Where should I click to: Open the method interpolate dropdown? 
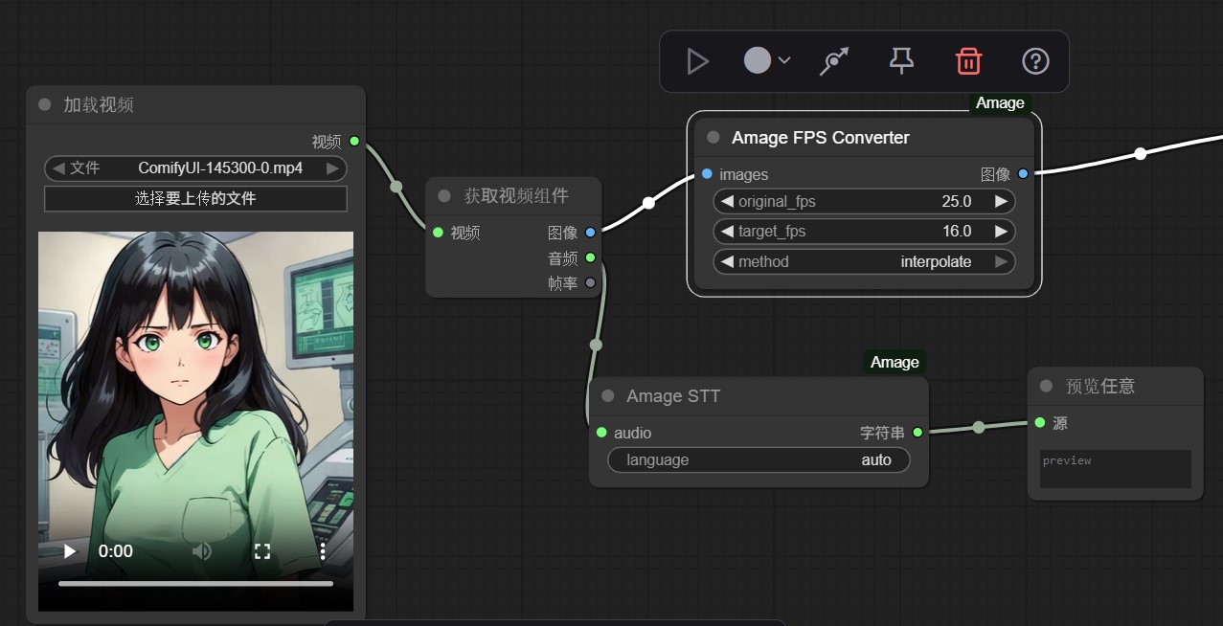pos(864,261)
